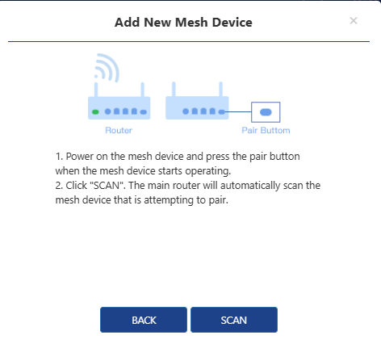Click the mesh device illustration body

pos(197,107)
